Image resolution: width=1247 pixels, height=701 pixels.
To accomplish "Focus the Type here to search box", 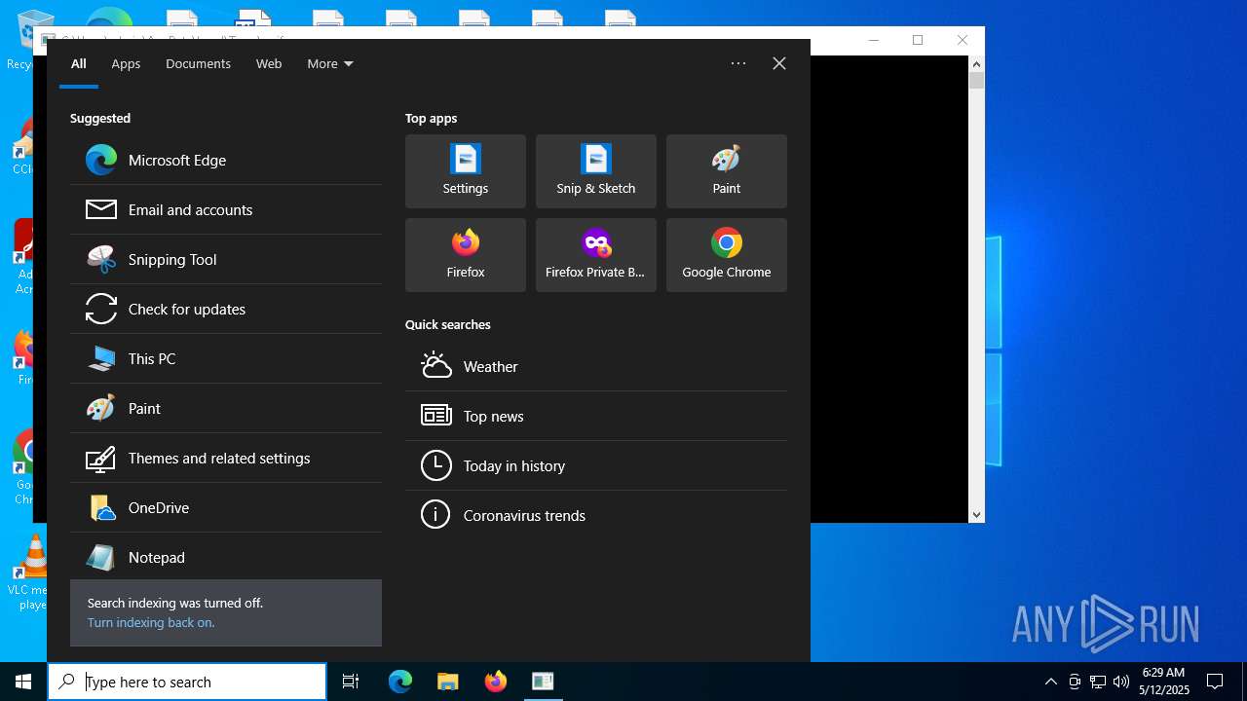I will pyautogui.click(x=187, y=682).
